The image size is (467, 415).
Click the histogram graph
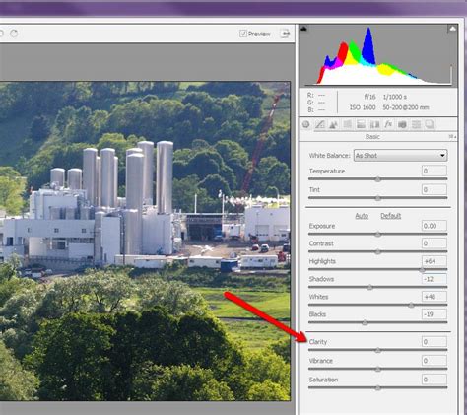(378, 56)
